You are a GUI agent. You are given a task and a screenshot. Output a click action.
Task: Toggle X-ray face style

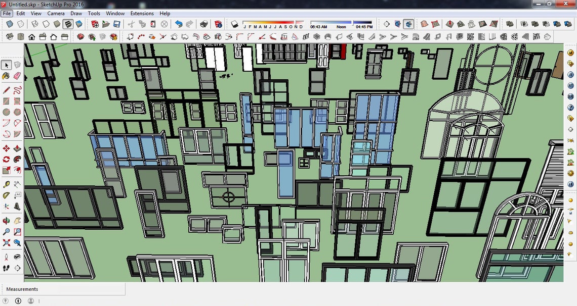(10, 23)
